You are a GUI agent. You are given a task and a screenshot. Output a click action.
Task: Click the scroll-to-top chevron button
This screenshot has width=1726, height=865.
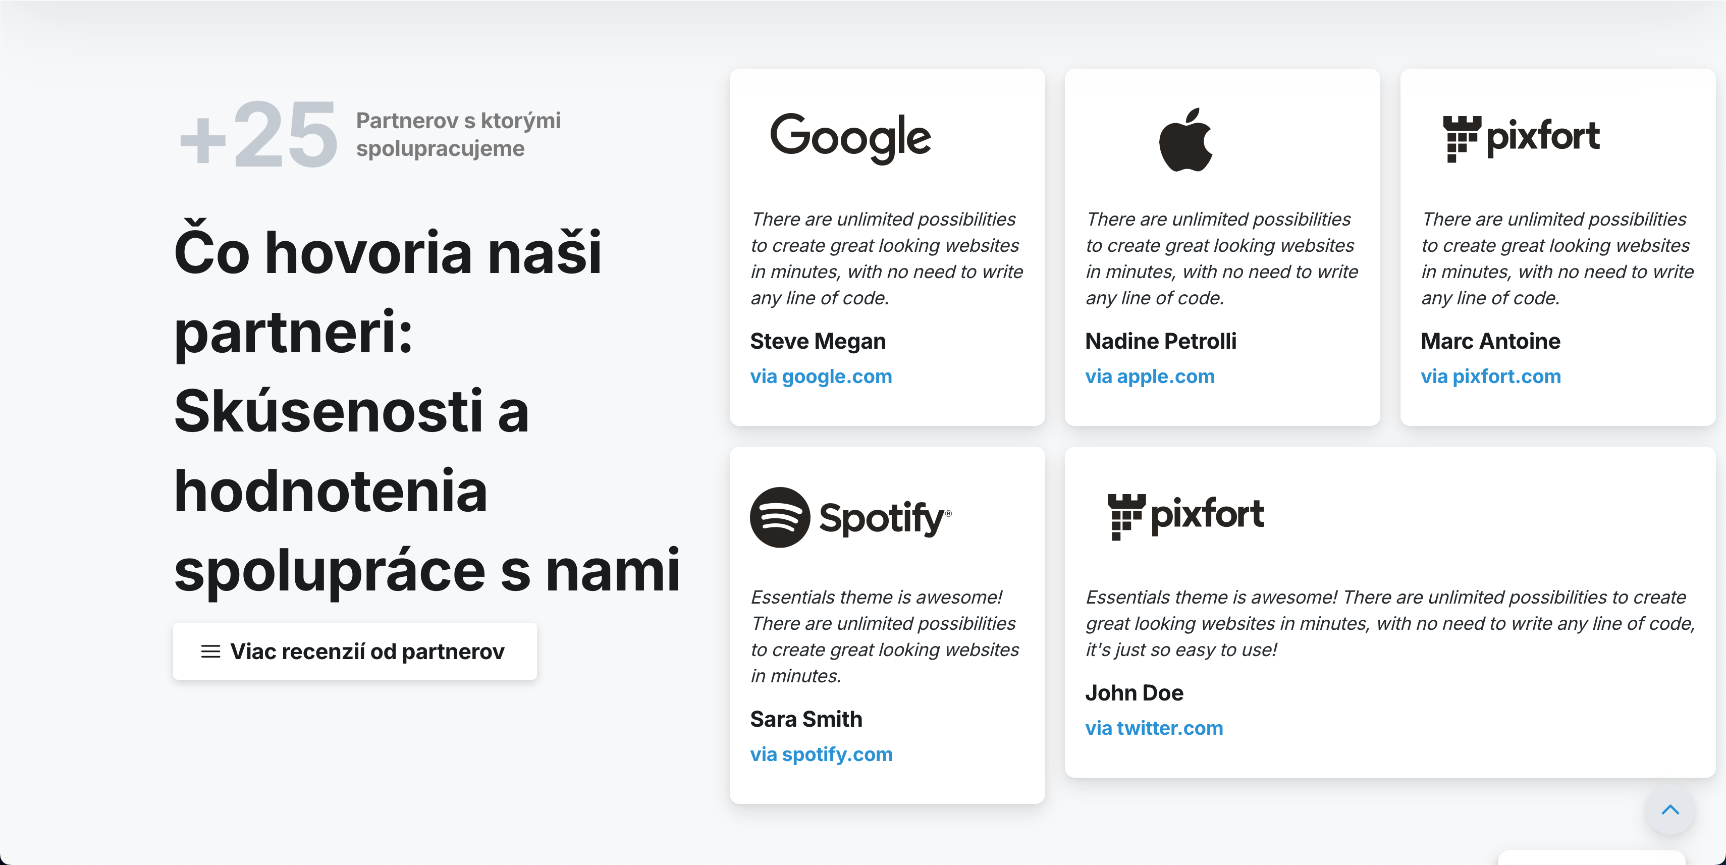pos(1670,809)
